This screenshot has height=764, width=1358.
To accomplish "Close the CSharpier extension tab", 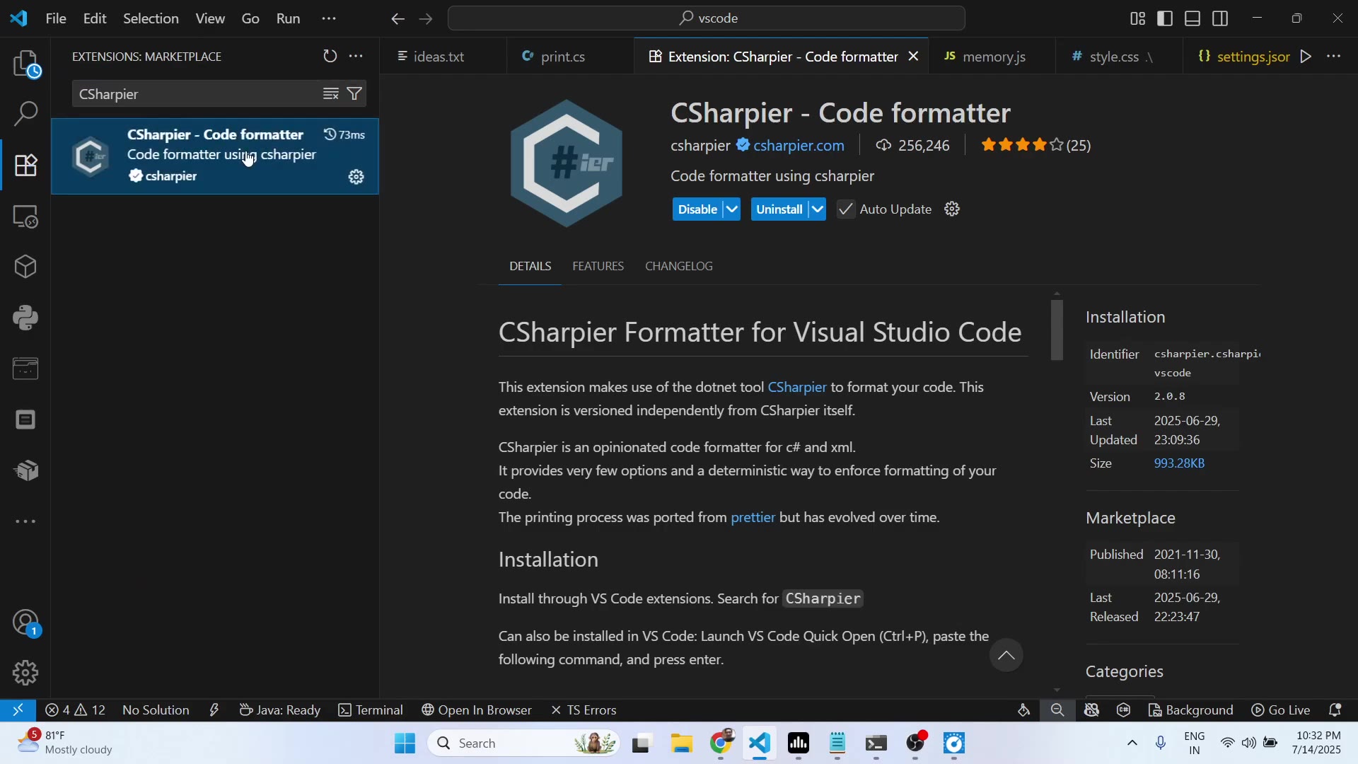I will click(914, 56).
